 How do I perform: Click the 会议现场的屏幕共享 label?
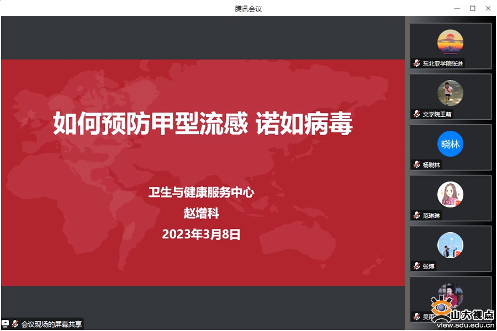51,324
